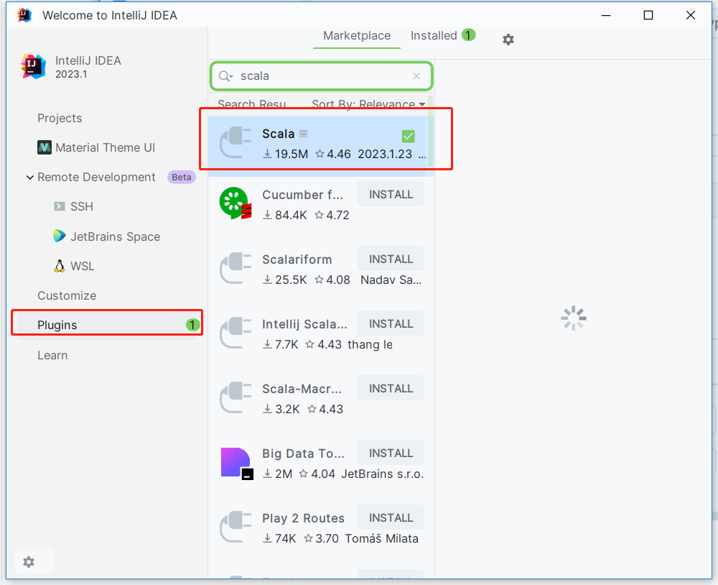Clear the search field with the X icon
The height and width of the screenshot is (585, 718).
coord(416,76)
